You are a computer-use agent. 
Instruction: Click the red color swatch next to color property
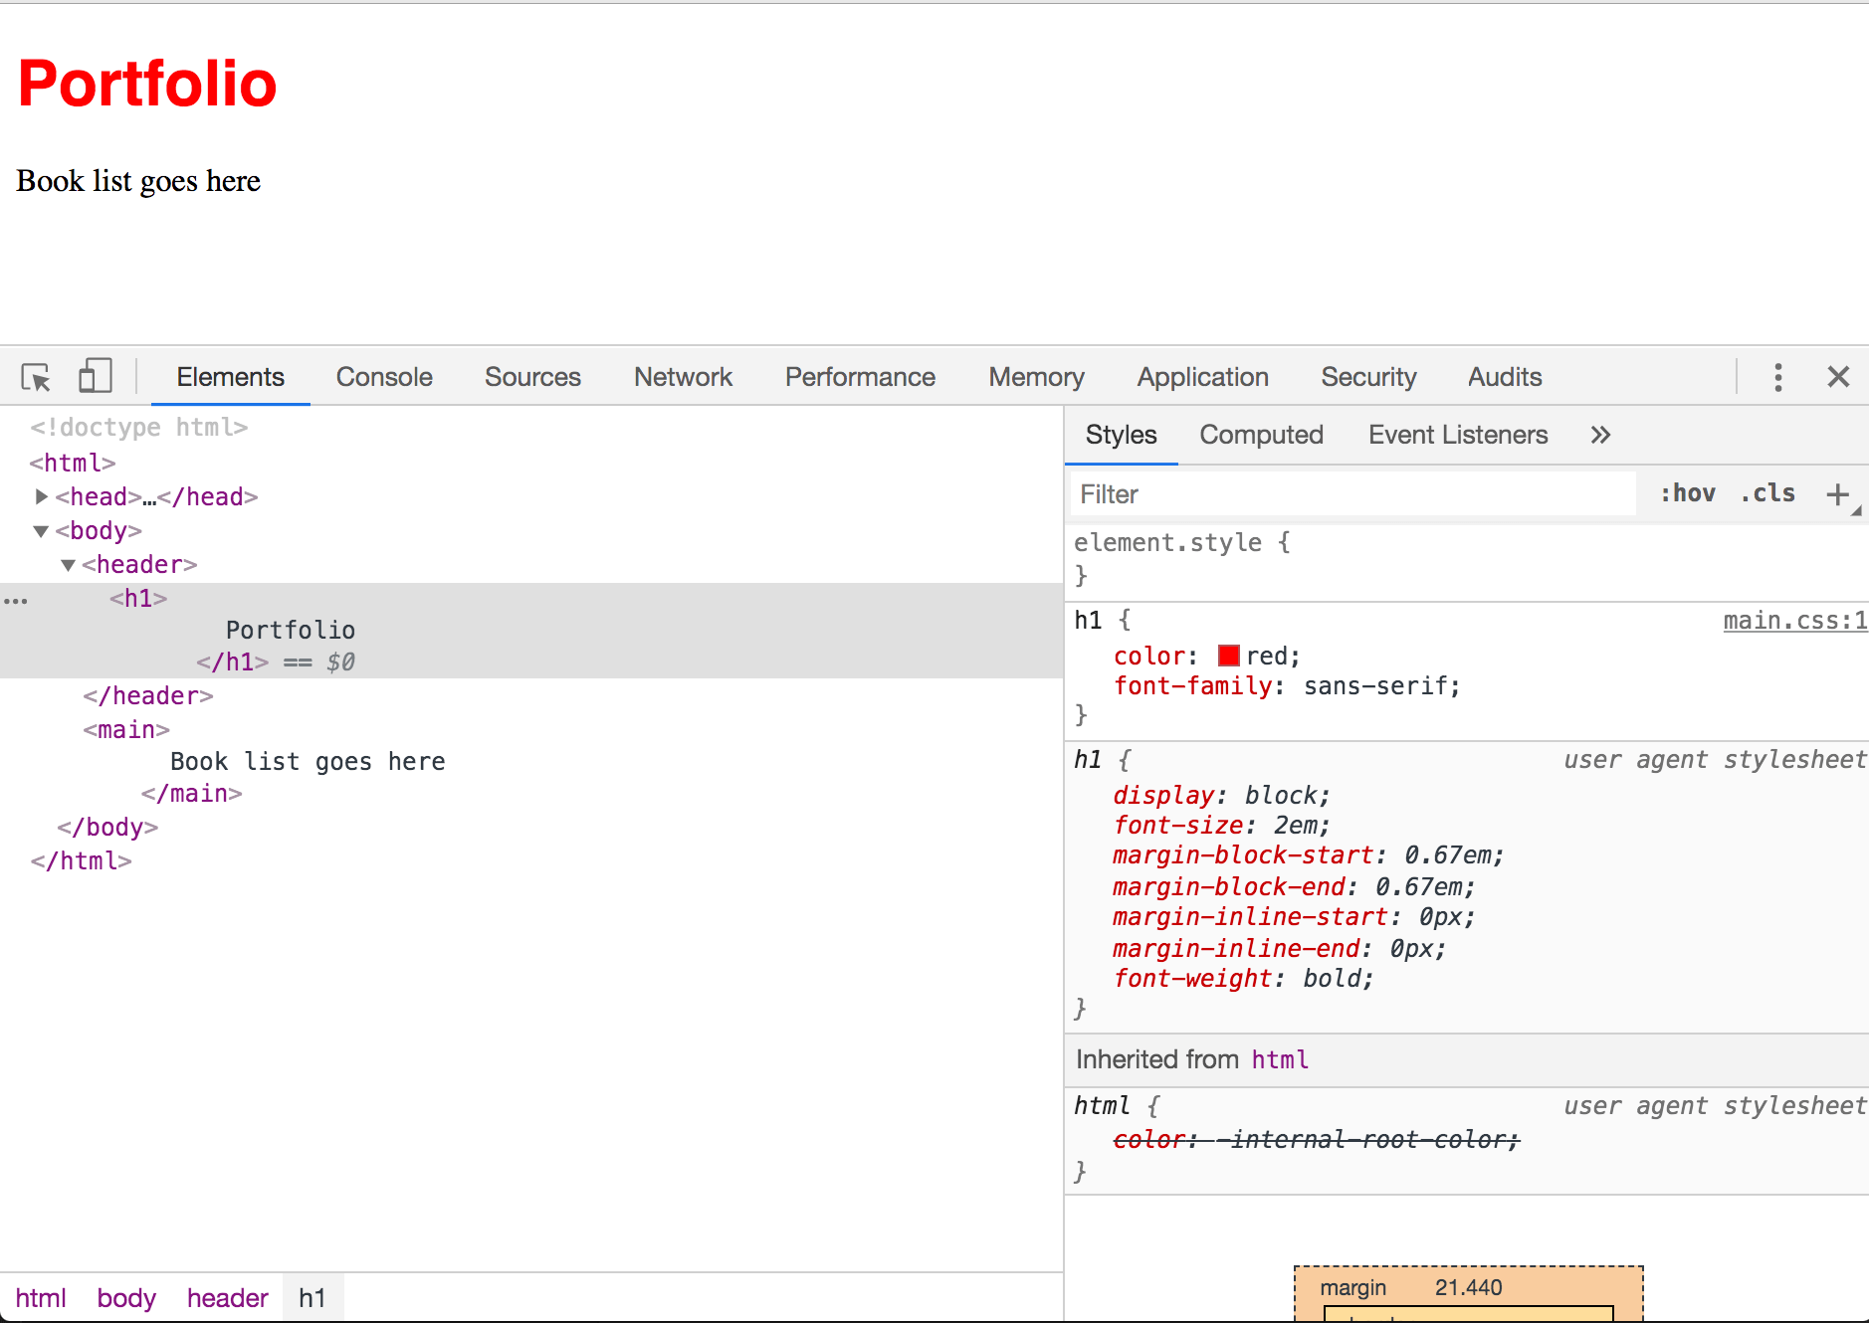pos(1228,656)
